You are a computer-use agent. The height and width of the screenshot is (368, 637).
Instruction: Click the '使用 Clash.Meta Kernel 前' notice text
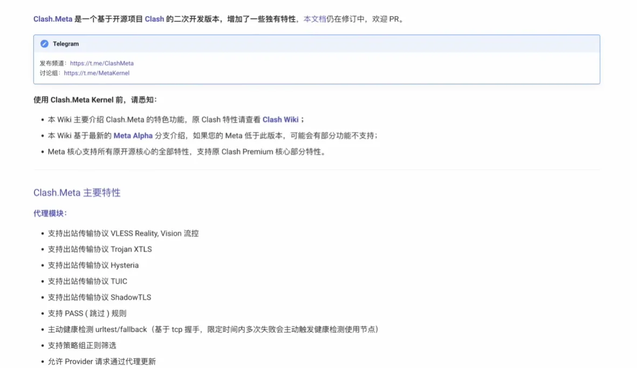95,100
